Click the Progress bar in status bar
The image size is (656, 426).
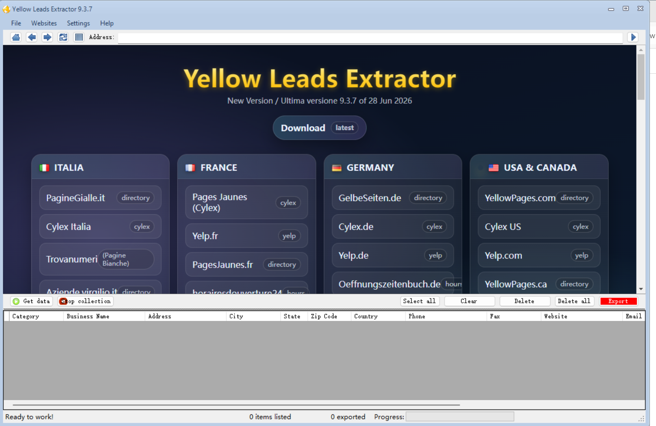(x=460, y=417)
